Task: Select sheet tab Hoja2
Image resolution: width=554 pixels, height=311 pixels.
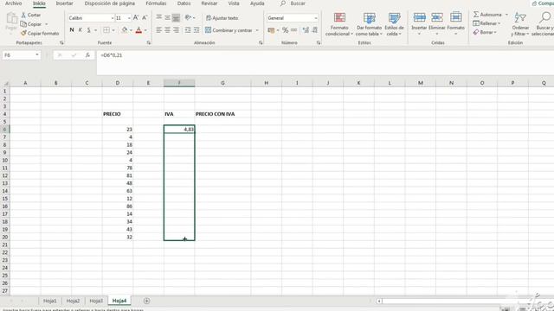Action: click(x=73, y=301)
